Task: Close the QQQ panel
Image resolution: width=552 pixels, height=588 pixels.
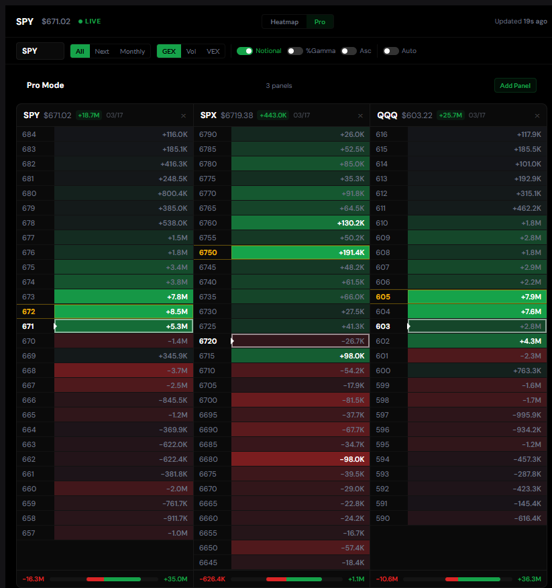Action: point(537,115)
